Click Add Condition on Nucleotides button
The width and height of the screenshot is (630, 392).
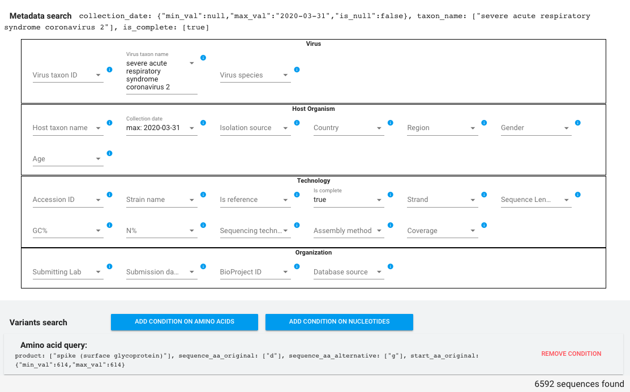coord(339,322)
